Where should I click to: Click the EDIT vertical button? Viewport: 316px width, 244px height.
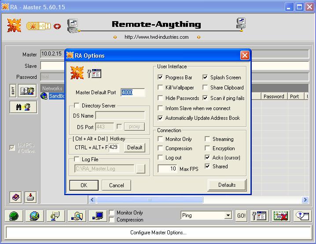13,91
